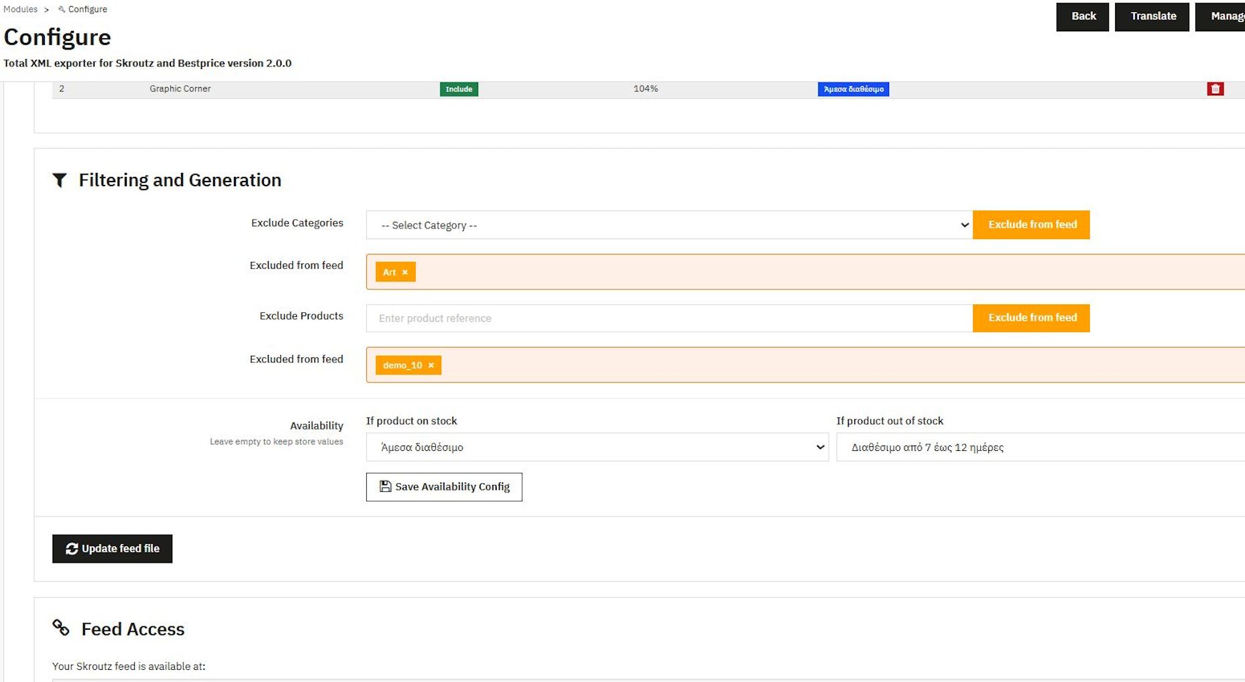
Task: Focus the Enter product reference field
Action: [x=668, y=318]
